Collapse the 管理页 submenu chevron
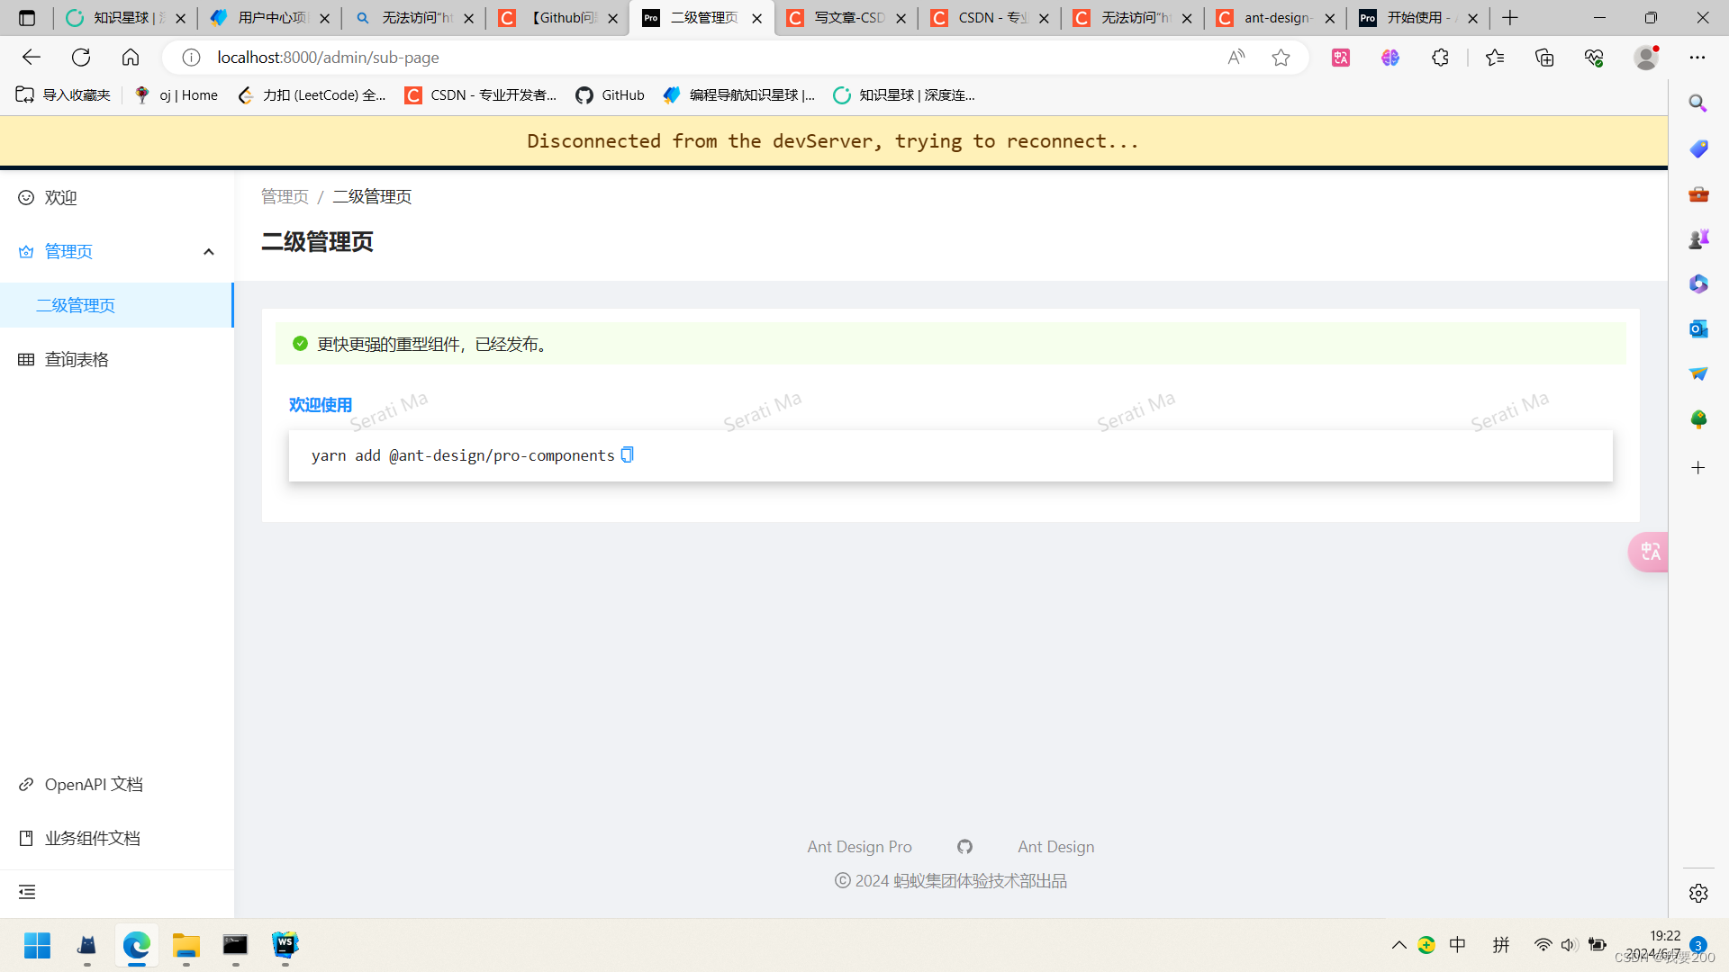Viewport: 1729px width, 972px height. tap(209, 252)
